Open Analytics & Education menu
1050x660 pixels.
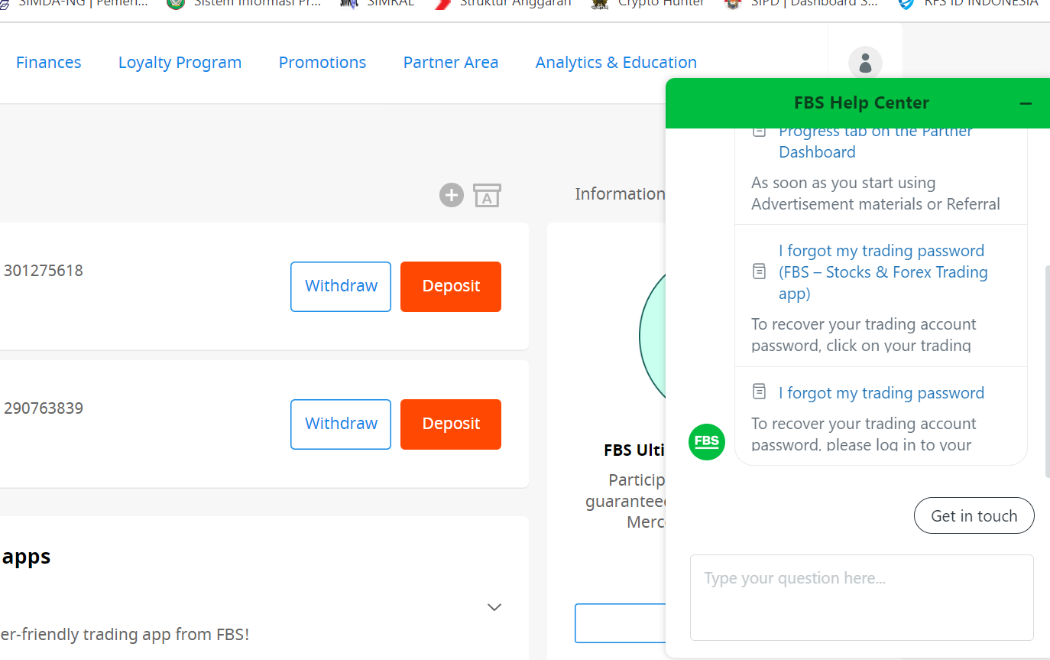click(616, 63)
